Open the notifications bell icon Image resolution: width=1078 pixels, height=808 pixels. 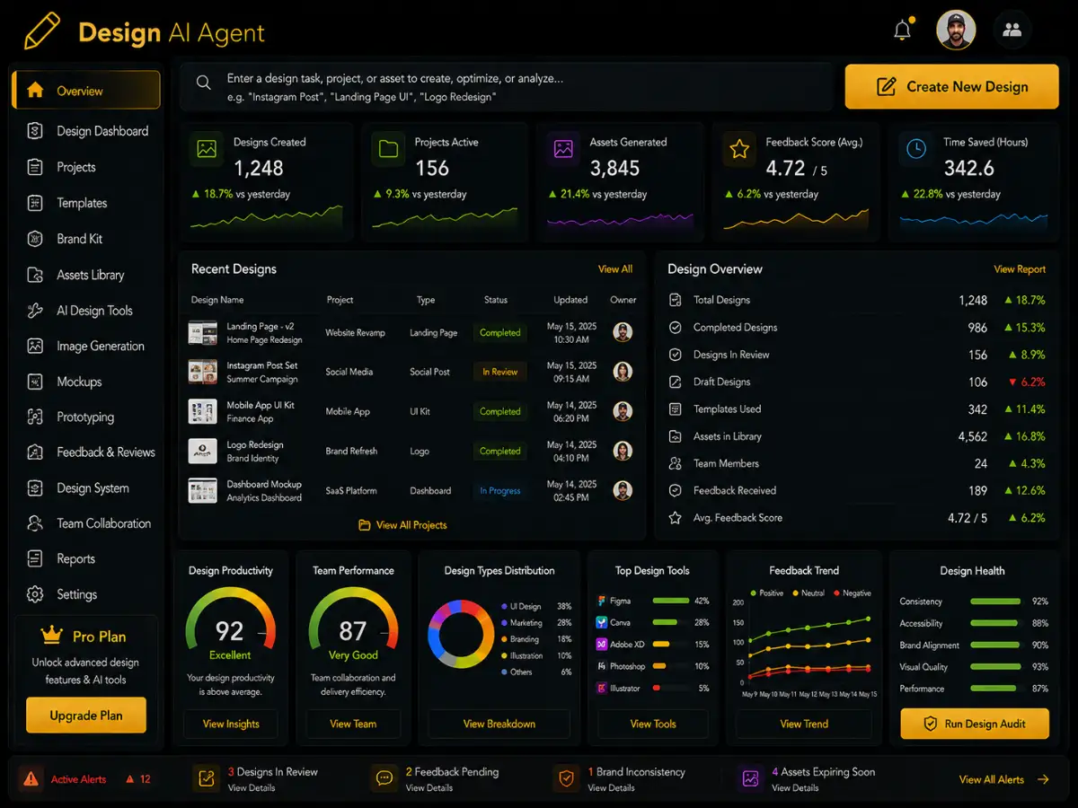coord(903,30)
